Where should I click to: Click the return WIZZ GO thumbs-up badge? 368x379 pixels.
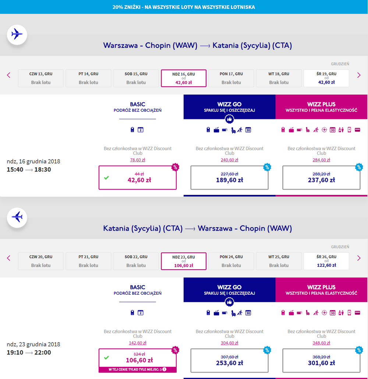click(x=229, y=302)
